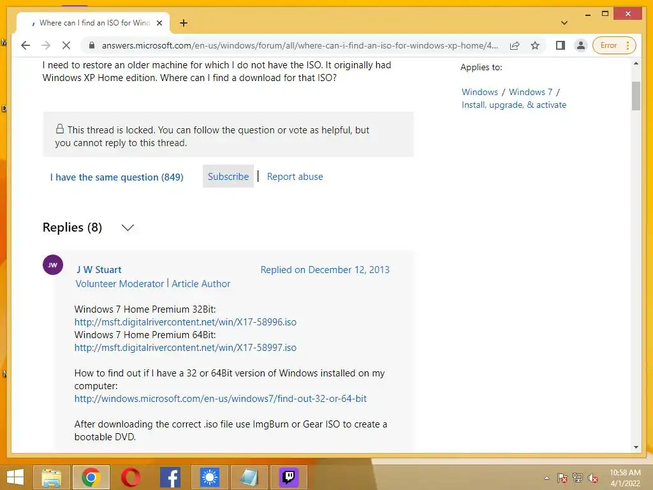Click the JW purple avatar
653x490 pixels.
[x=53, y=265]
